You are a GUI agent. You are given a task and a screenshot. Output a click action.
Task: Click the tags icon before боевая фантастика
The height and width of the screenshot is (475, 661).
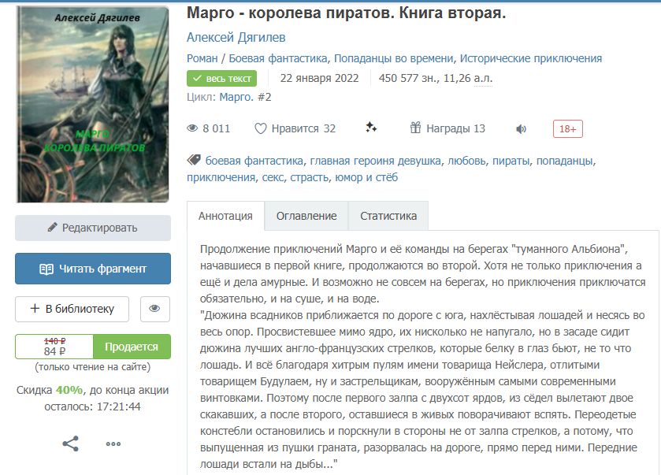point(194,160)
